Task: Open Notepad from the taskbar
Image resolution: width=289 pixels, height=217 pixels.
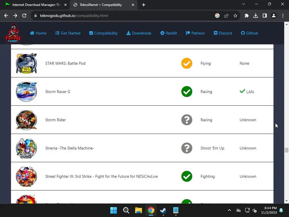Action: pyautogui.click(x=176, y=210)
